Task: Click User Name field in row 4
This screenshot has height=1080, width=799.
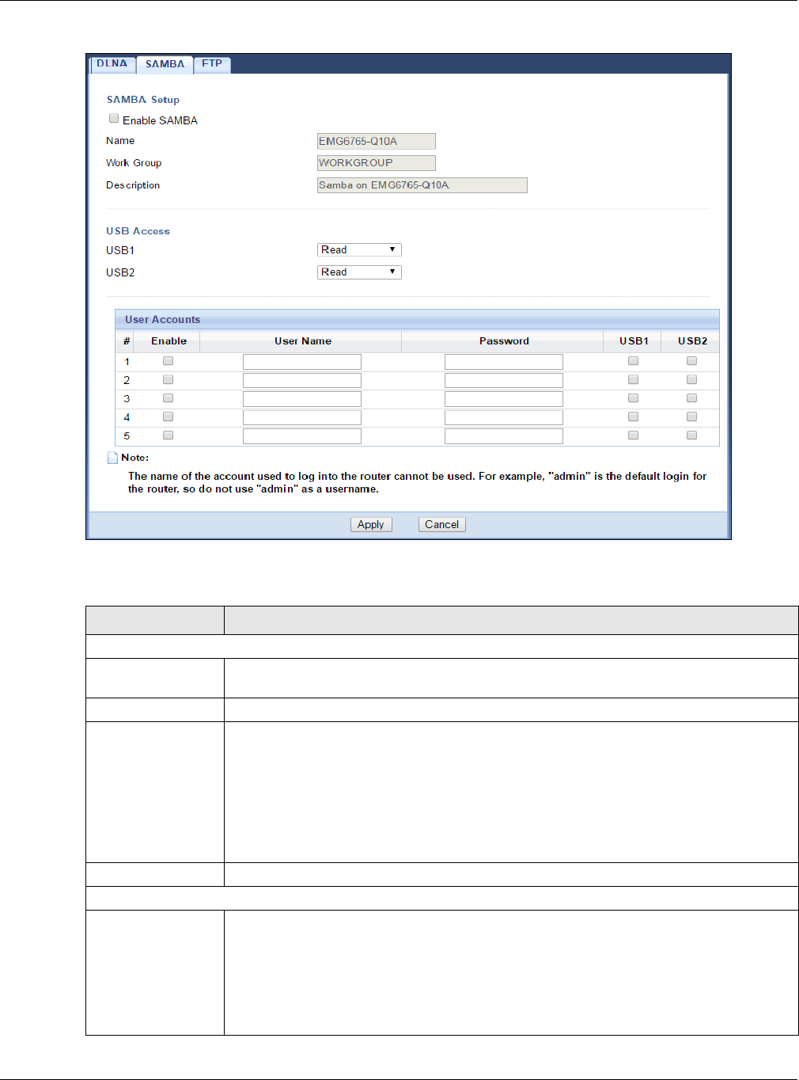Action: (302, 417)
